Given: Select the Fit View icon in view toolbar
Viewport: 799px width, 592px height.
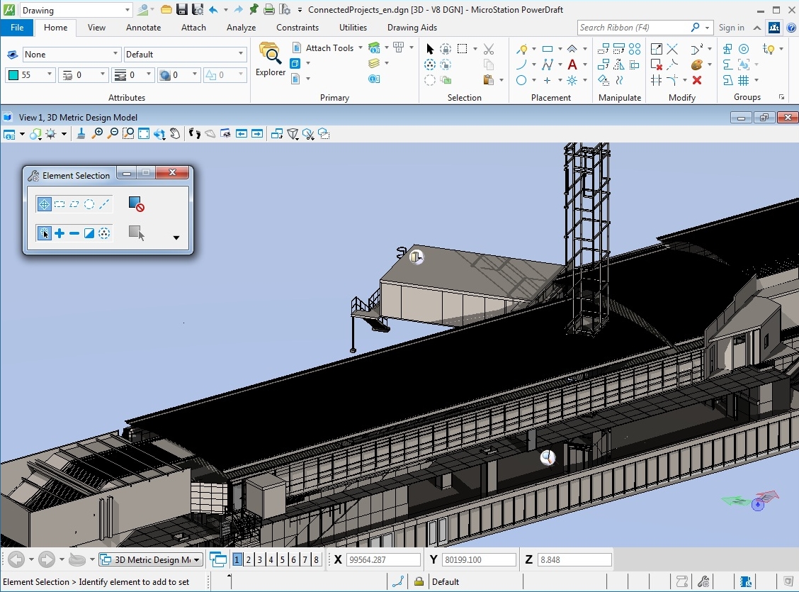Looking at the screenshot, I should pos(144,133).
